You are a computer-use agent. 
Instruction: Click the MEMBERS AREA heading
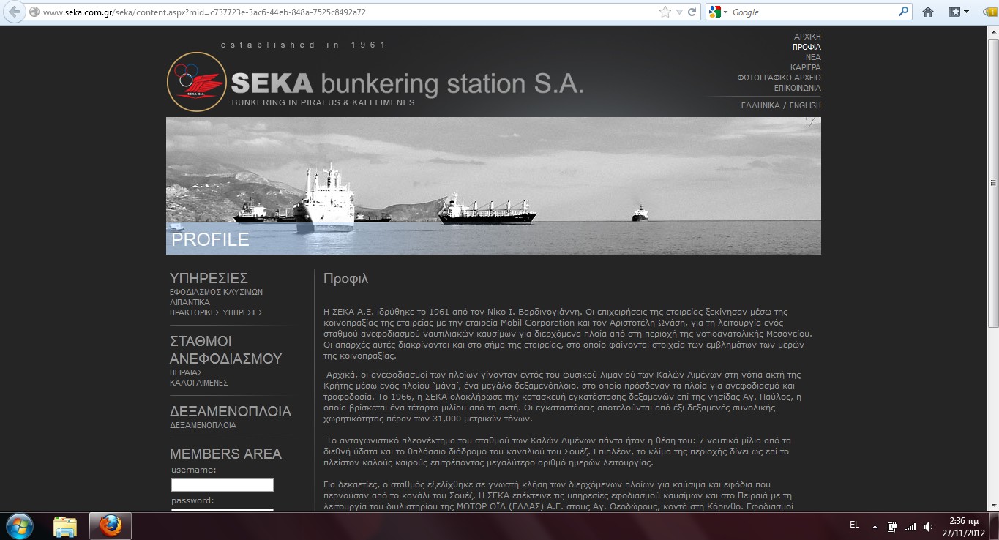225,454
